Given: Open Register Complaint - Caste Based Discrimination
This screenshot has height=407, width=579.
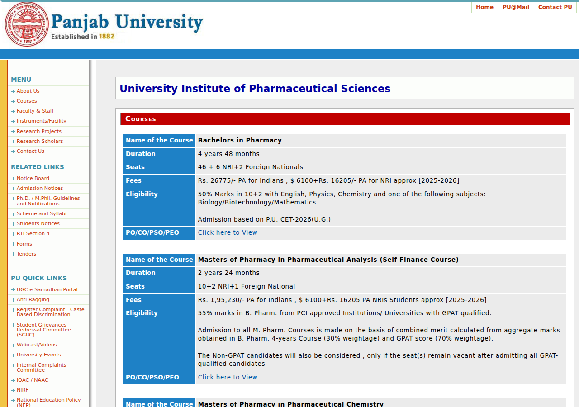Looking at the screenshot, I should [51, 312].
